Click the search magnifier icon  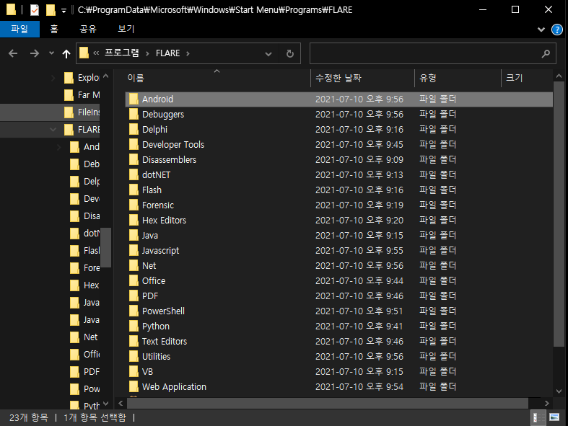[546, 53]
